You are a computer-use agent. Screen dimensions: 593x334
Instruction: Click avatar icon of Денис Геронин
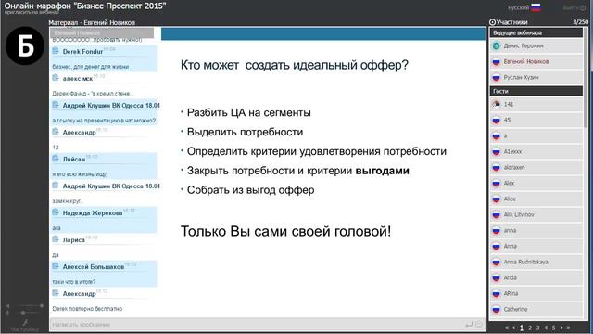pyautogui.click(x=497, y=45)
